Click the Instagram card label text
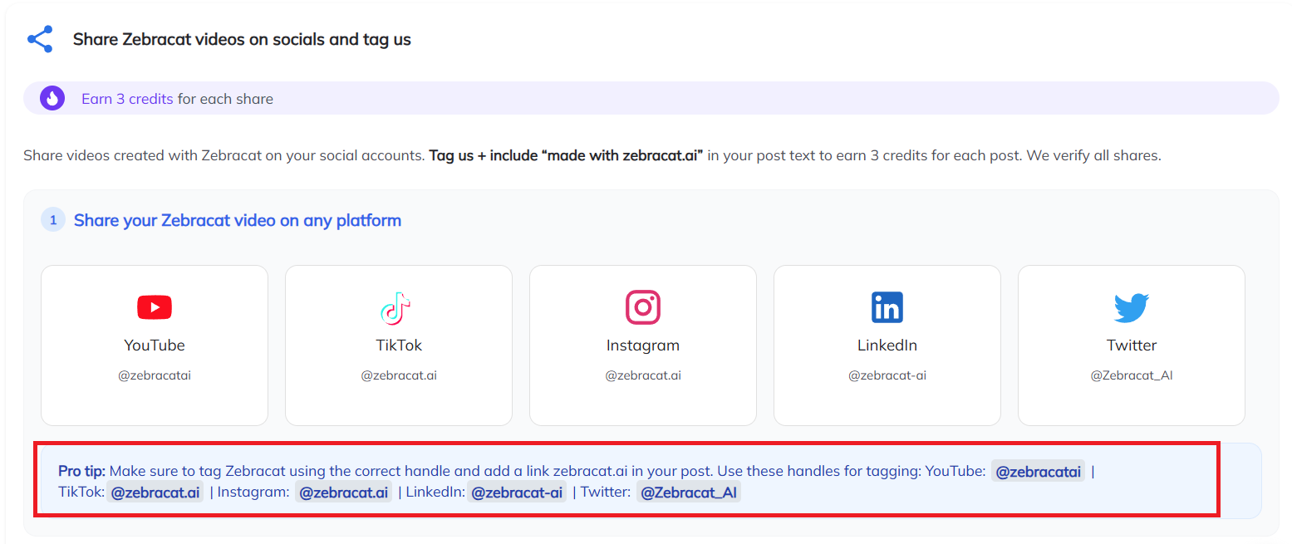Screen dimensions: 1292x544 (x=643, y=346)
